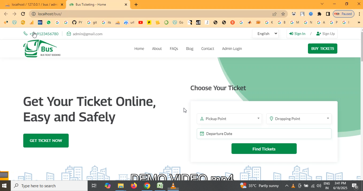Open the FAQs menu item

pos(174,49)
